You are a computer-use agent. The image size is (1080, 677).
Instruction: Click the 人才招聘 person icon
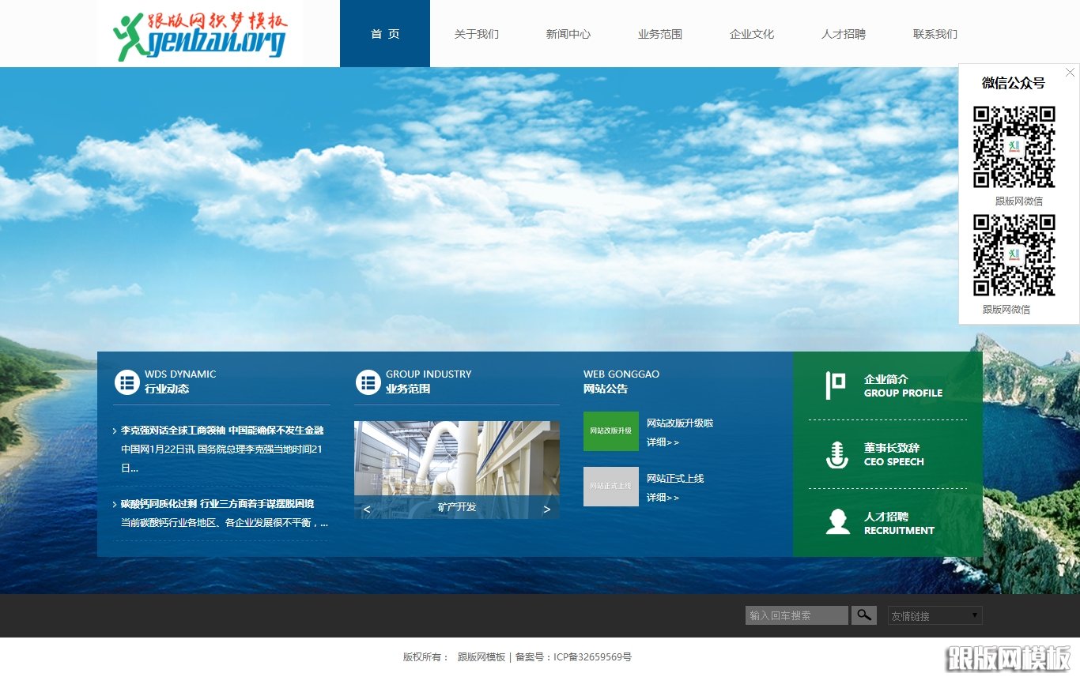[836, 524]
